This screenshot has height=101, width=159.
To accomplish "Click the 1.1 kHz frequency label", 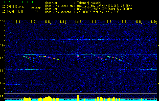I will coord(2,33).
